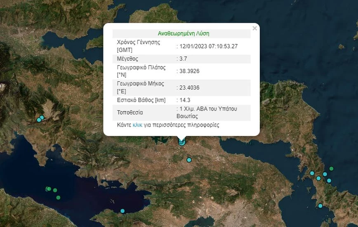
Task: Close the earthquake info popup
Action: pyautogui.click(x=254, y=28)
